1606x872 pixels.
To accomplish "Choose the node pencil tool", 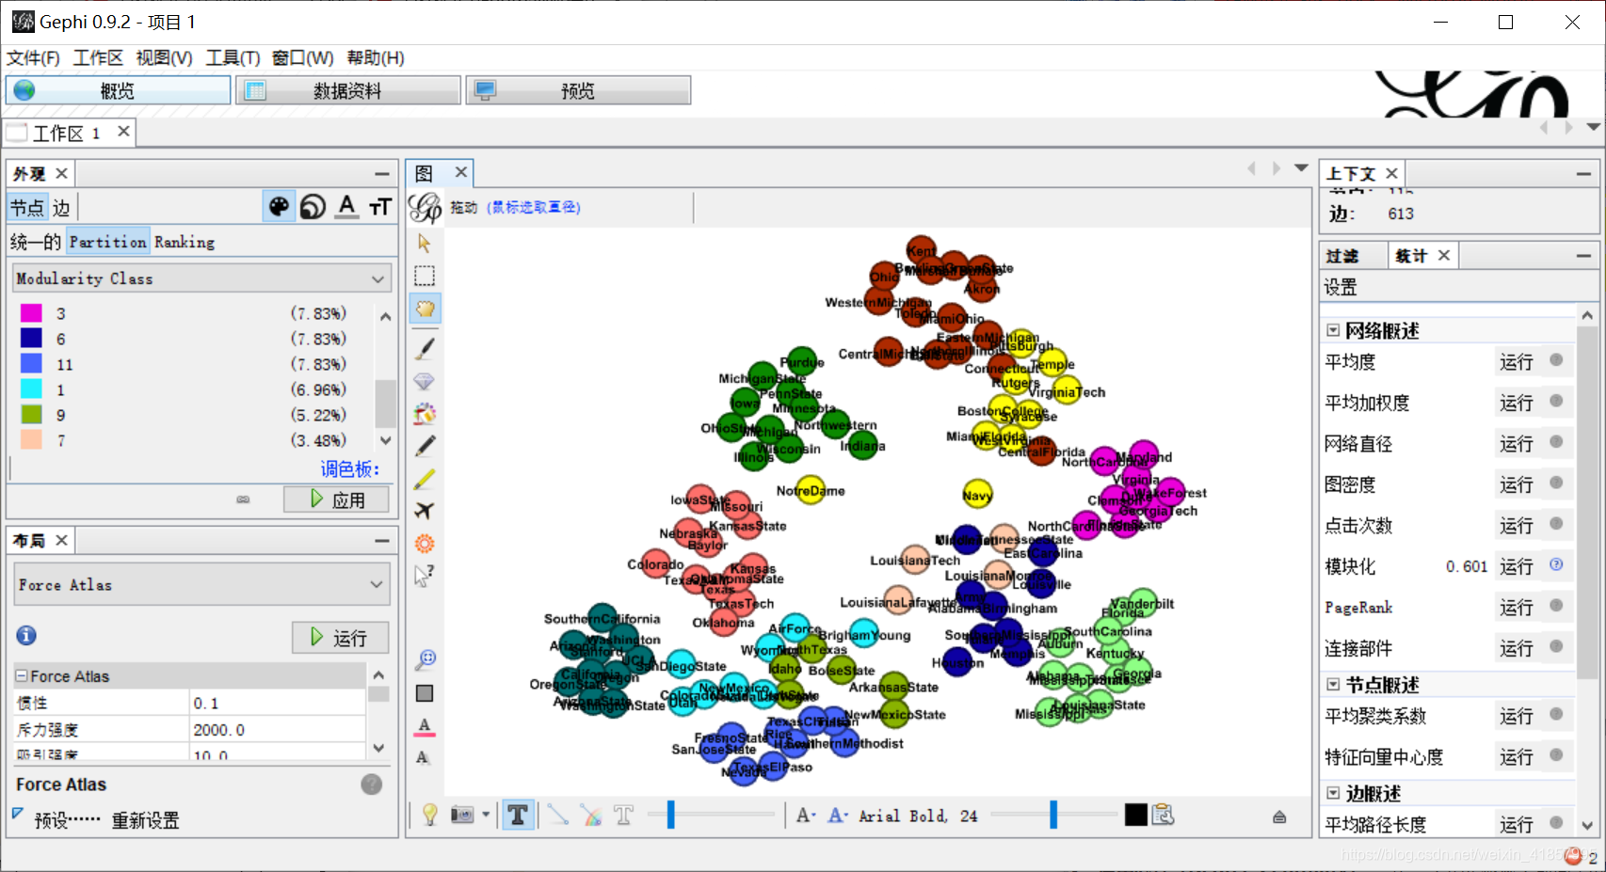I will point(425,446).
